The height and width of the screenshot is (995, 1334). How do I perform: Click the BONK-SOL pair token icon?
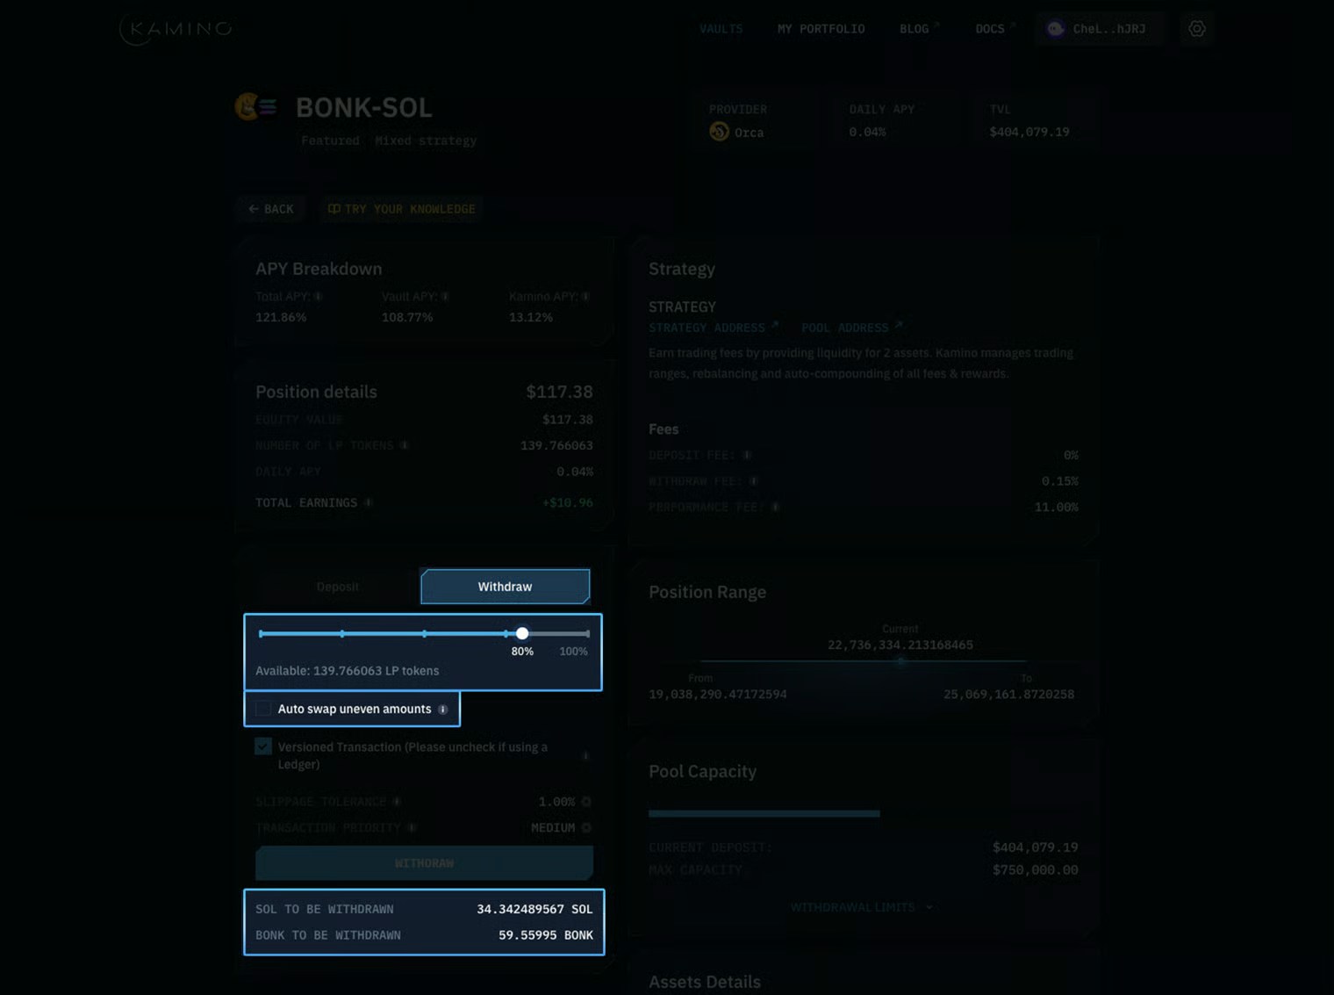coord(255,107)
